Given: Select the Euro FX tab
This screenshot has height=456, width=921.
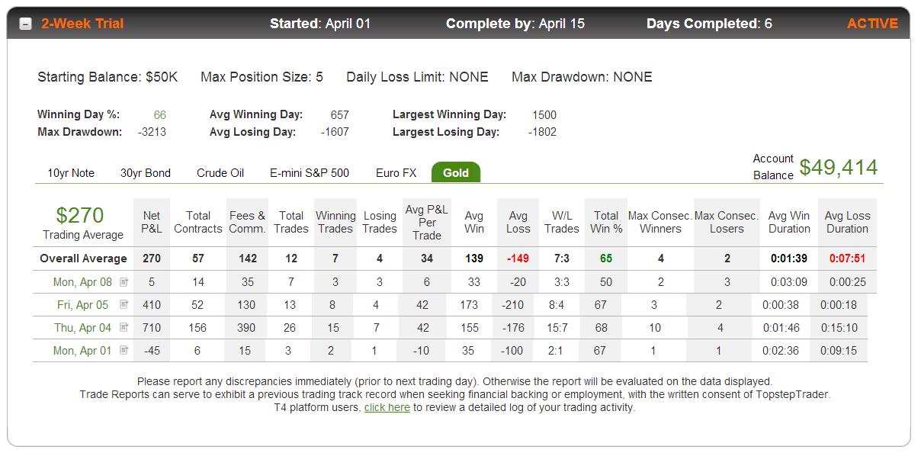Looking at the screenshot, I should tap(396, 173).
